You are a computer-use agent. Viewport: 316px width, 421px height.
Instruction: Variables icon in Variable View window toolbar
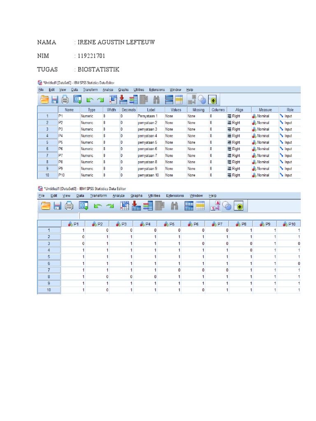click(133, 100)
